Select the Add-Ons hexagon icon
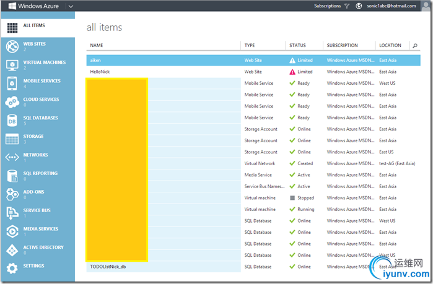433x284 pixels. tap(12, 194)
